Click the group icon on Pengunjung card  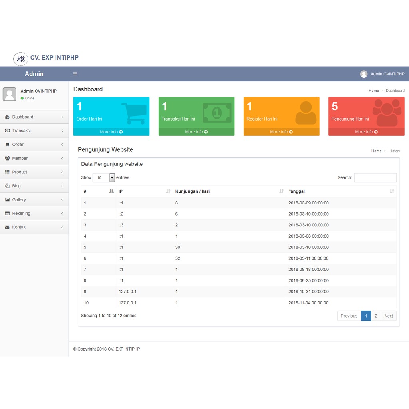pos(387,113)
